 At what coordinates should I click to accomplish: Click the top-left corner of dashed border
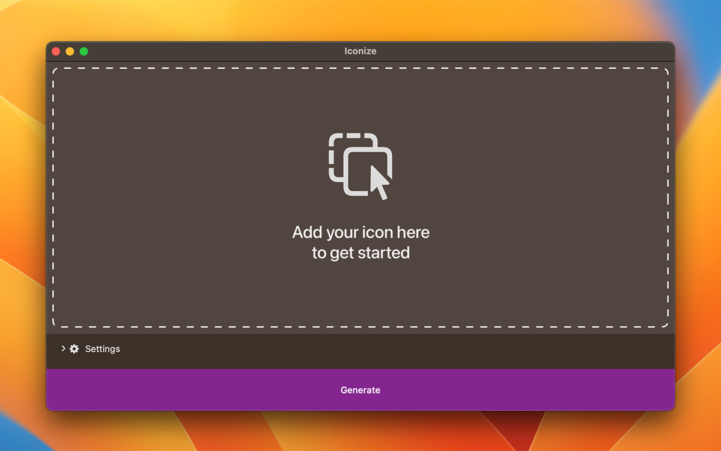click(x=55, y=70)
